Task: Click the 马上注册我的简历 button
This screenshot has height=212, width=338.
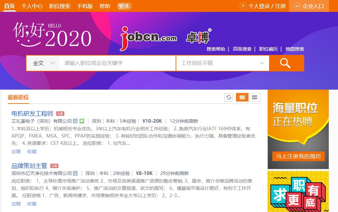Action: 298,156
